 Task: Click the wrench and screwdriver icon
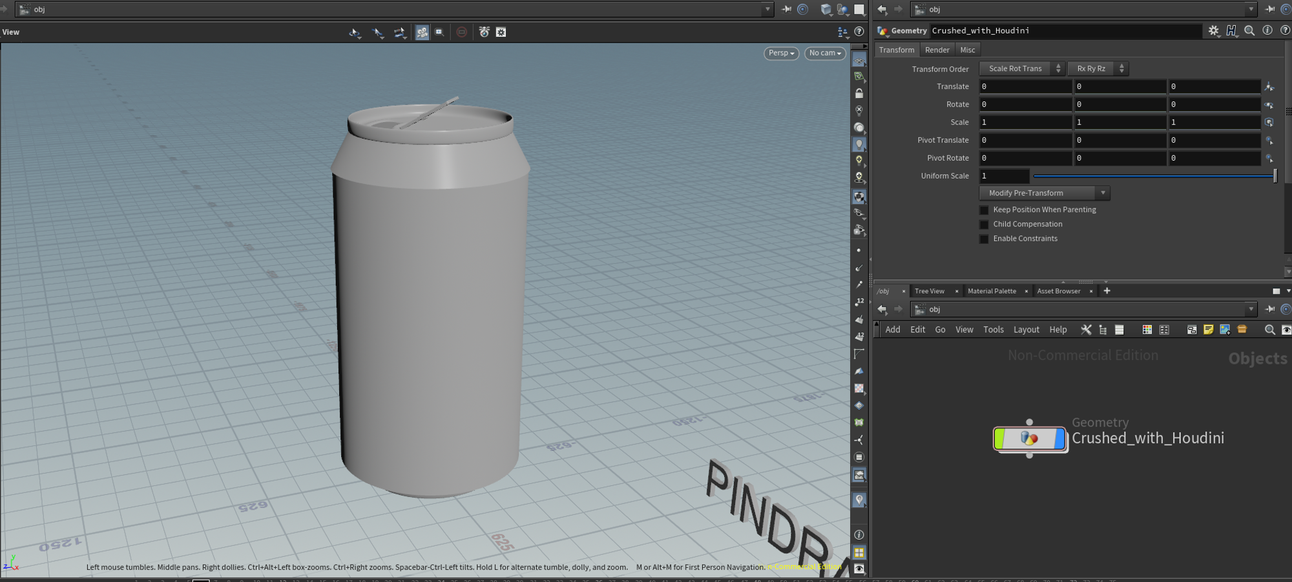(x=1086, y=330)
